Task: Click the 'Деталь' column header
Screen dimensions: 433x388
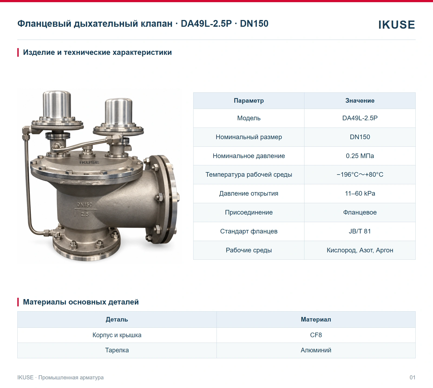Action: coord(117,320)
